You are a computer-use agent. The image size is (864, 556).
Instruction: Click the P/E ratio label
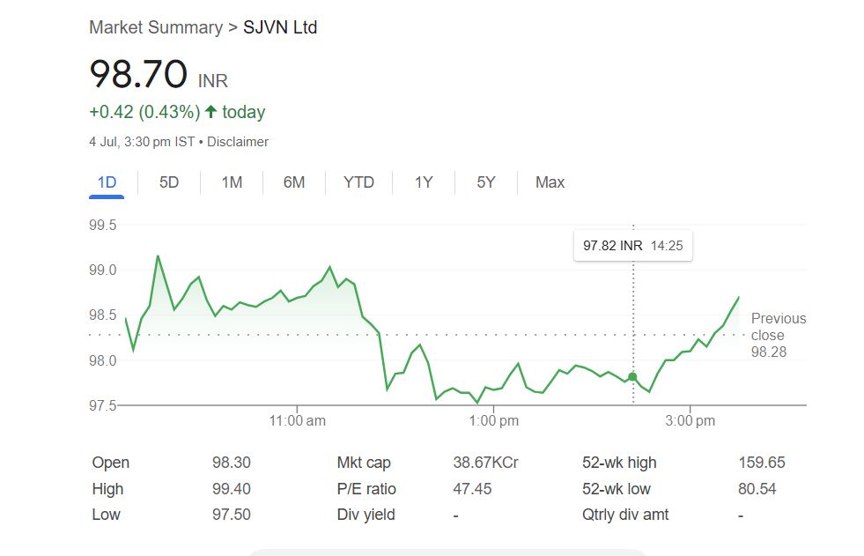[366, 489]
